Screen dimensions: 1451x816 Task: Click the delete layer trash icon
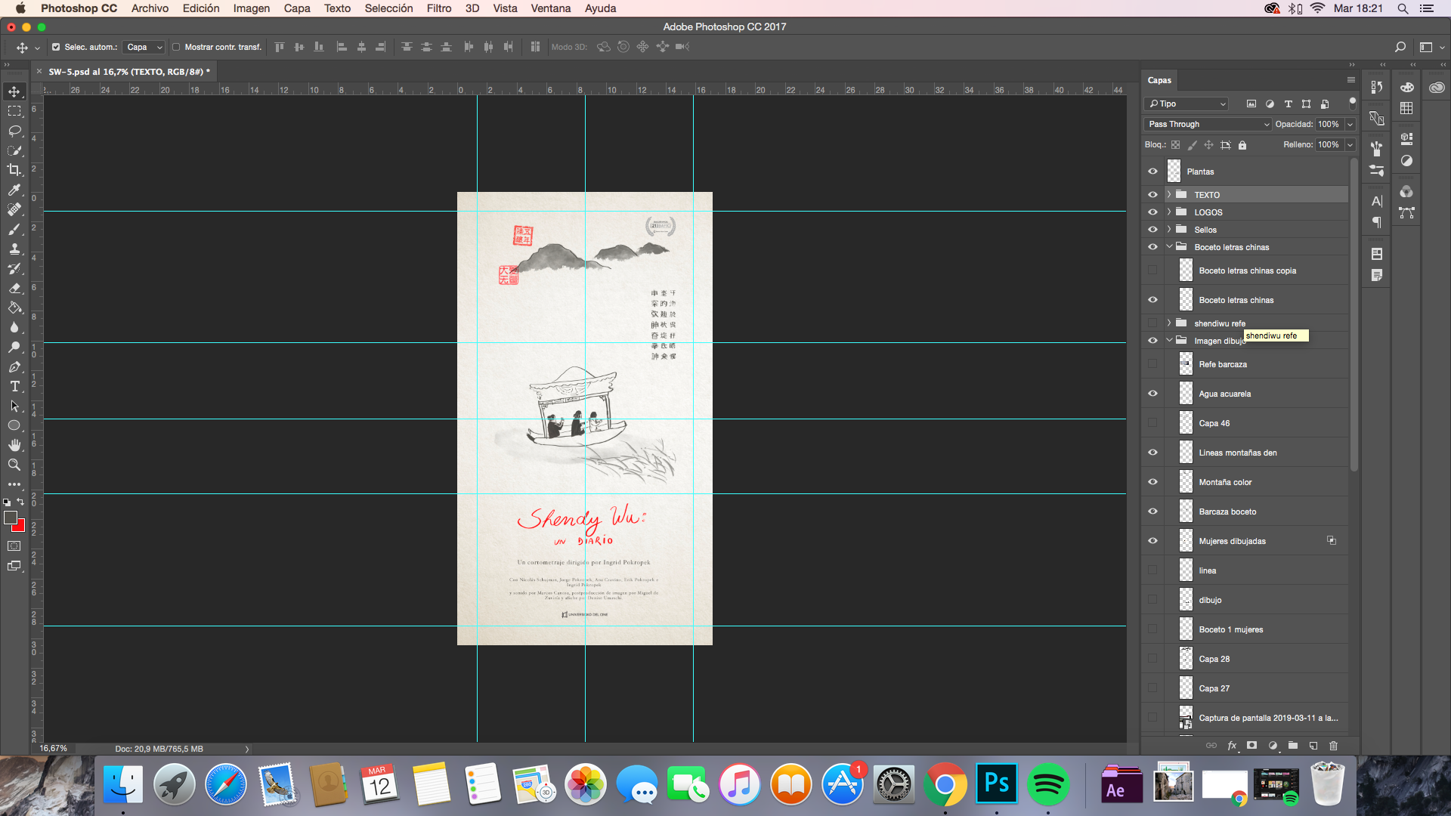pyautogui.click(x=1333, y=746)
